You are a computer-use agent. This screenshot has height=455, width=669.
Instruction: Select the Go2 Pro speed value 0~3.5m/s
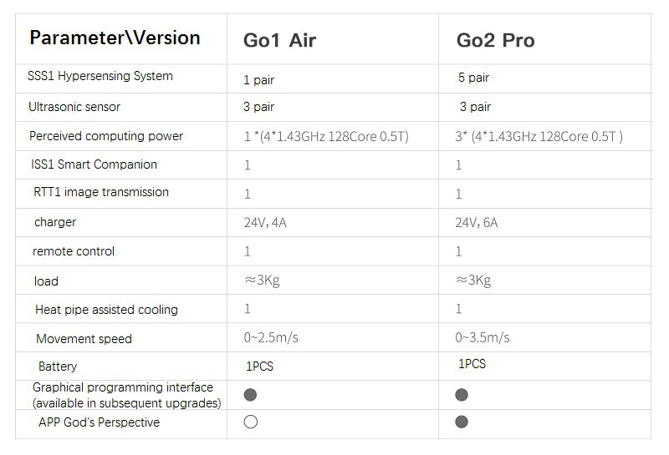point(483,338)
